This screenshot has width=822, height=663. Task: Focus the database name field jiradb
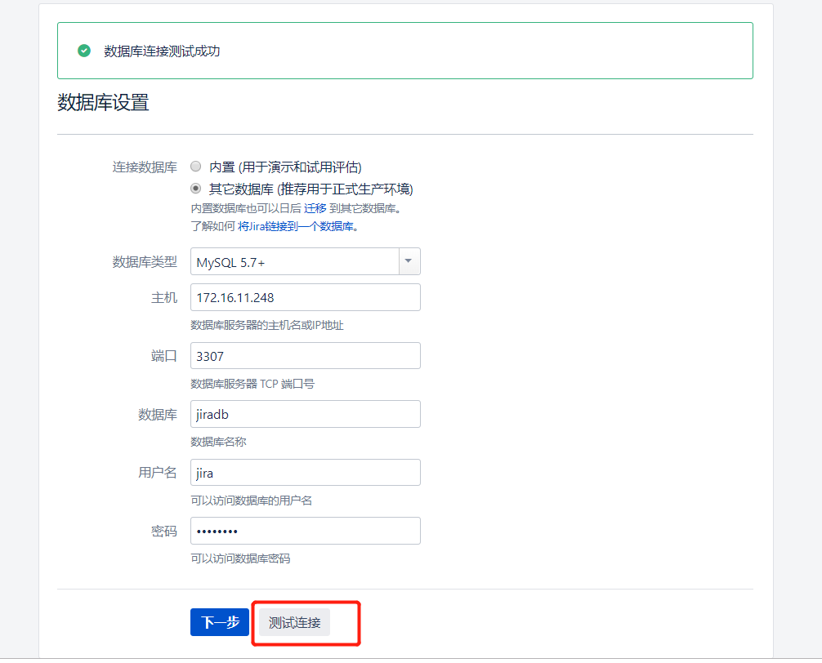tap(305, 414)
